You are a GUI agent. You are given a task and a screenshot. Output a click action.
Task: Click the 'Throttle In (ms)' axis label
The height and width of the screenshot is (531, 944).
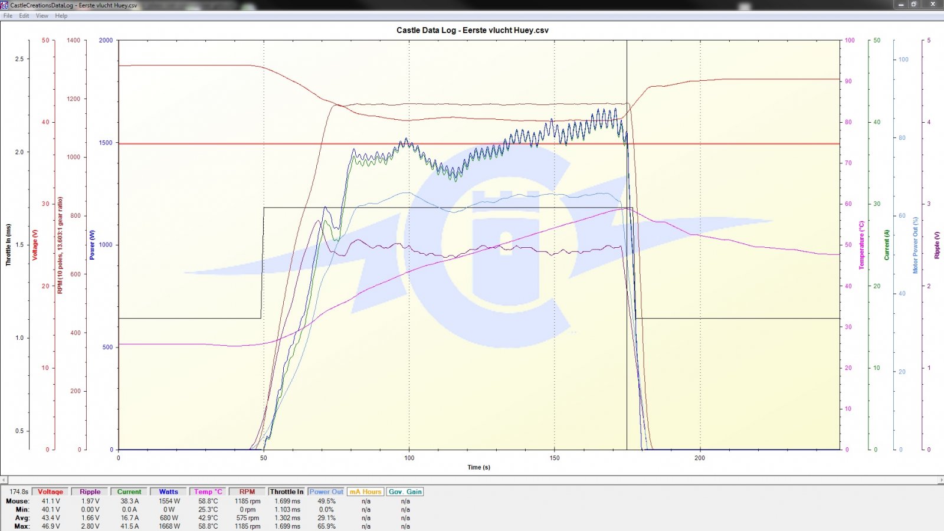(x=8, y=245)
